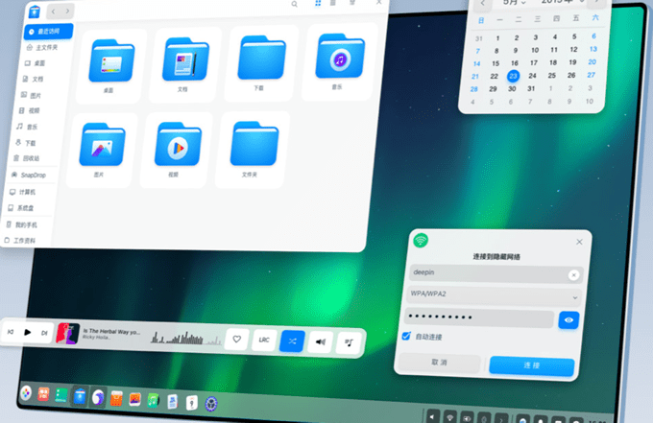This screenshot has width=653, height=423.
Task: Open 音乐 in the file manager sidebar
Action: pyautogui.click(x=27, y=127)
